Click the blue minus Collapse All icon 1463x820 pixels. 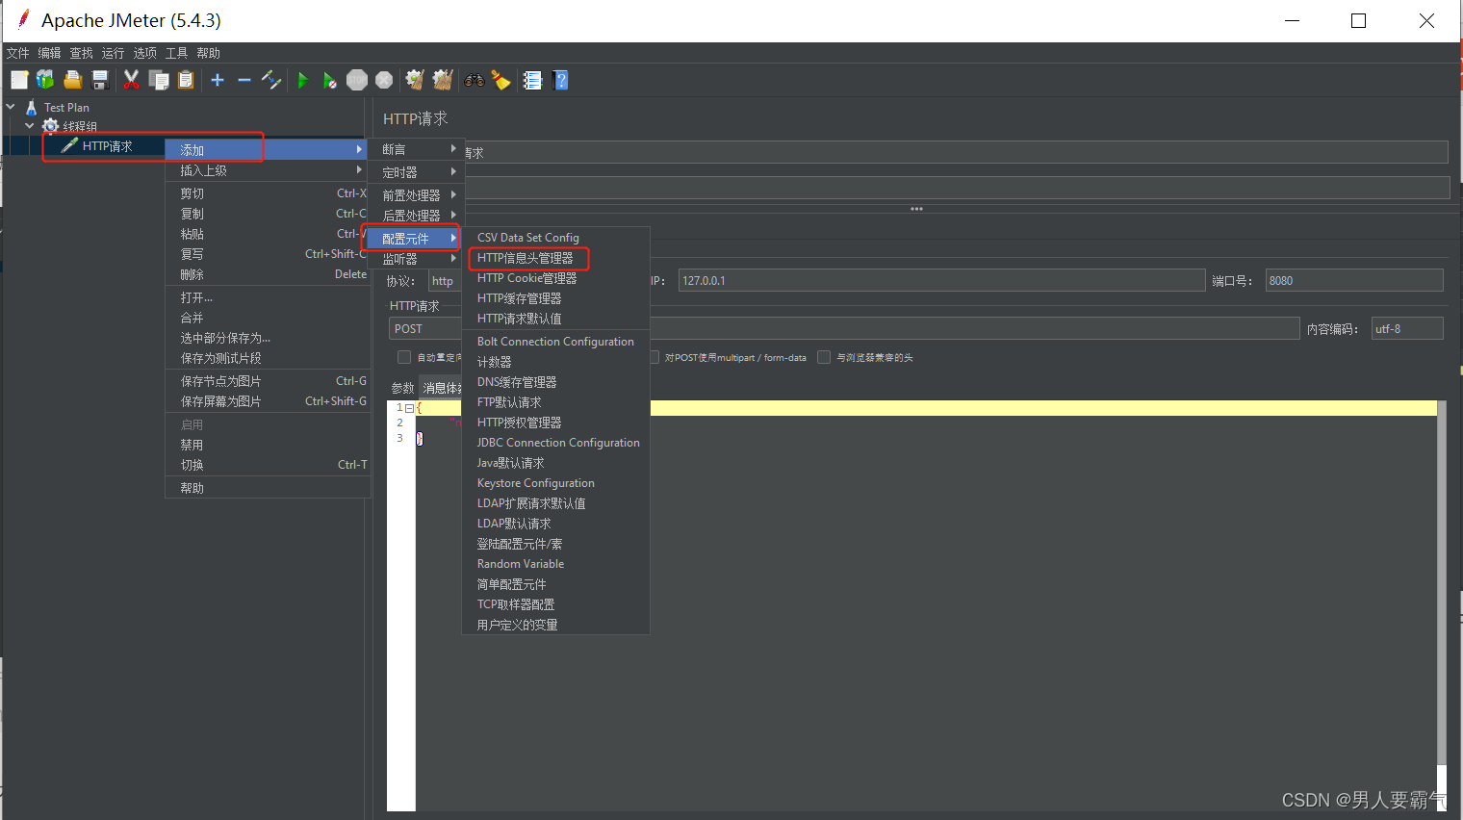click(244, 80)
